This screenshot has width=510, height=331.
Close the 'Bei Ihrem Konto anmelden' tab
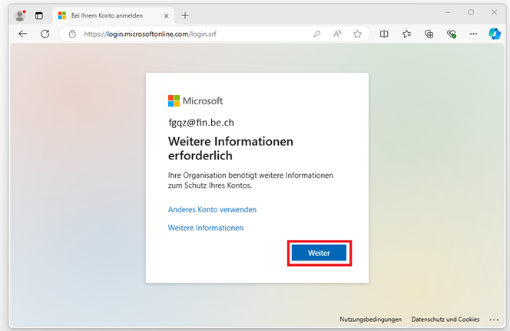pos(166,15)
